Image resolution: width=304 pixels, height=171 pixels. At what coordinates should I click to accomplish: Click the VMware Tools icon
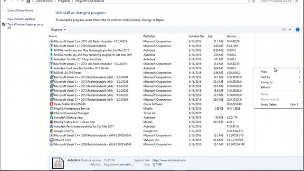51,140
